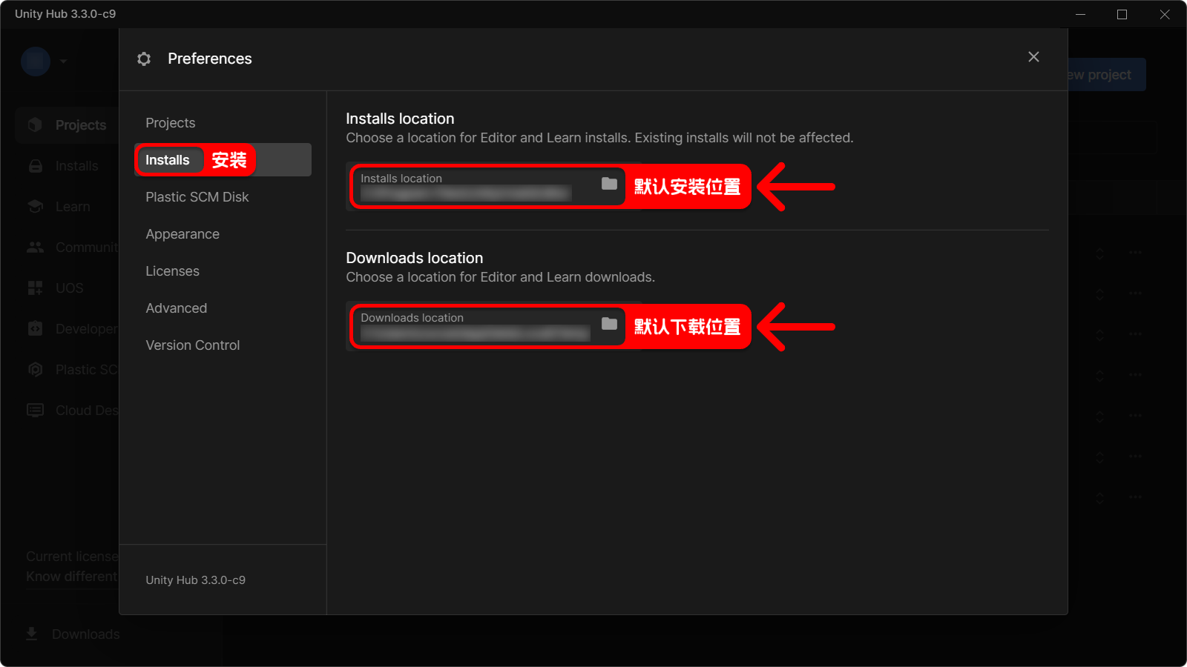Click the user account avatar
The height and width of the screenshot is (667, 1187).
point(36,62)
